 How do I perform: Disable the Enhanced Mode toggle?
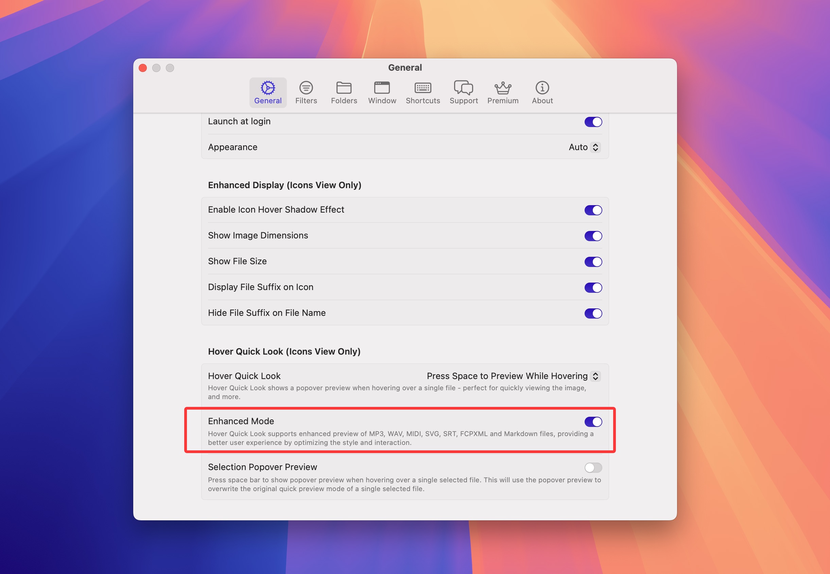[593, 421]
